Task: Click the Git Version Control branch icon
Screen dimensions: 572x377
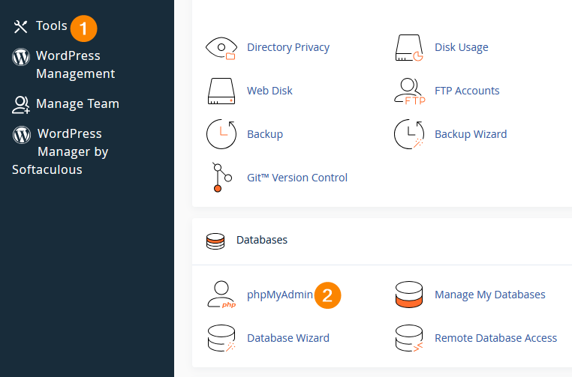Action: pyautogui.click(x=222, y=178)
